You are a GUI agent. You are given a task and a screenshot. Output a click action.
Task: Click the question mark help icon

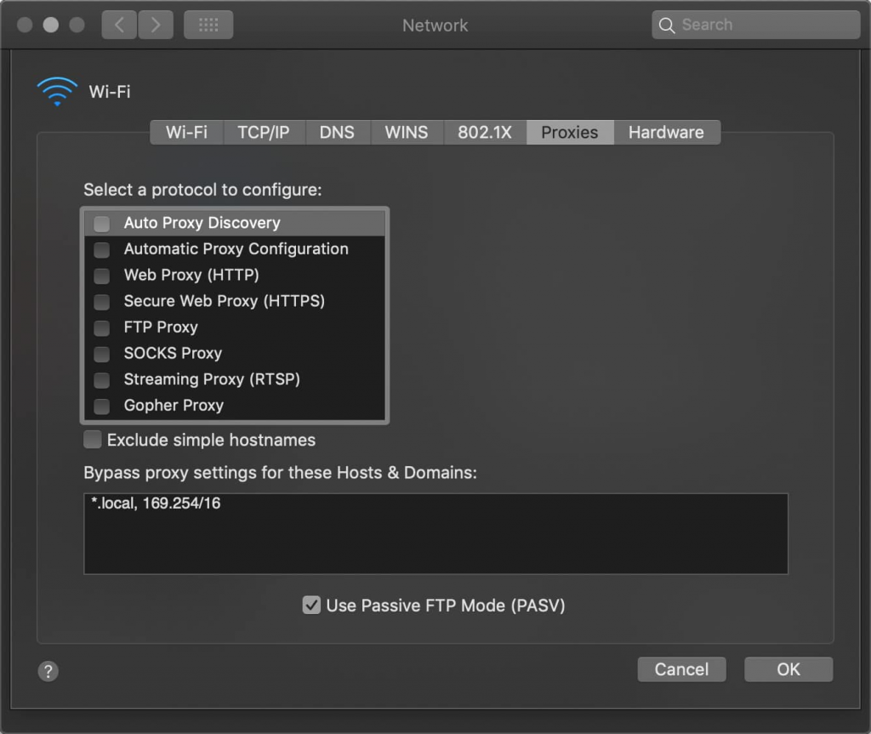click(48, 671)
